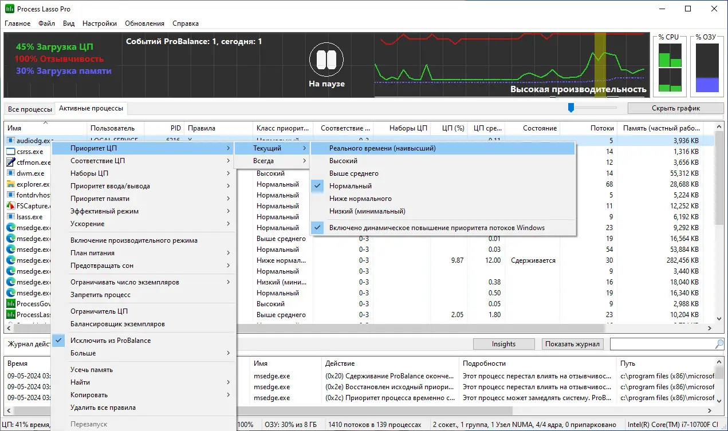Expand the Наборы ЦП submenu
This screenshot has width=728, height=431.
click(x=144, y=173)
